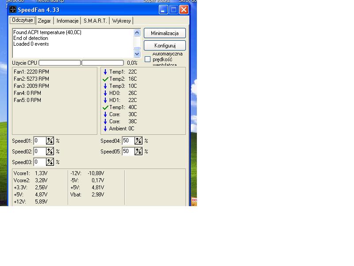Click the Speed01 value field
The image size is (354, 266).
pyautogui.click(x=40, y=141)
